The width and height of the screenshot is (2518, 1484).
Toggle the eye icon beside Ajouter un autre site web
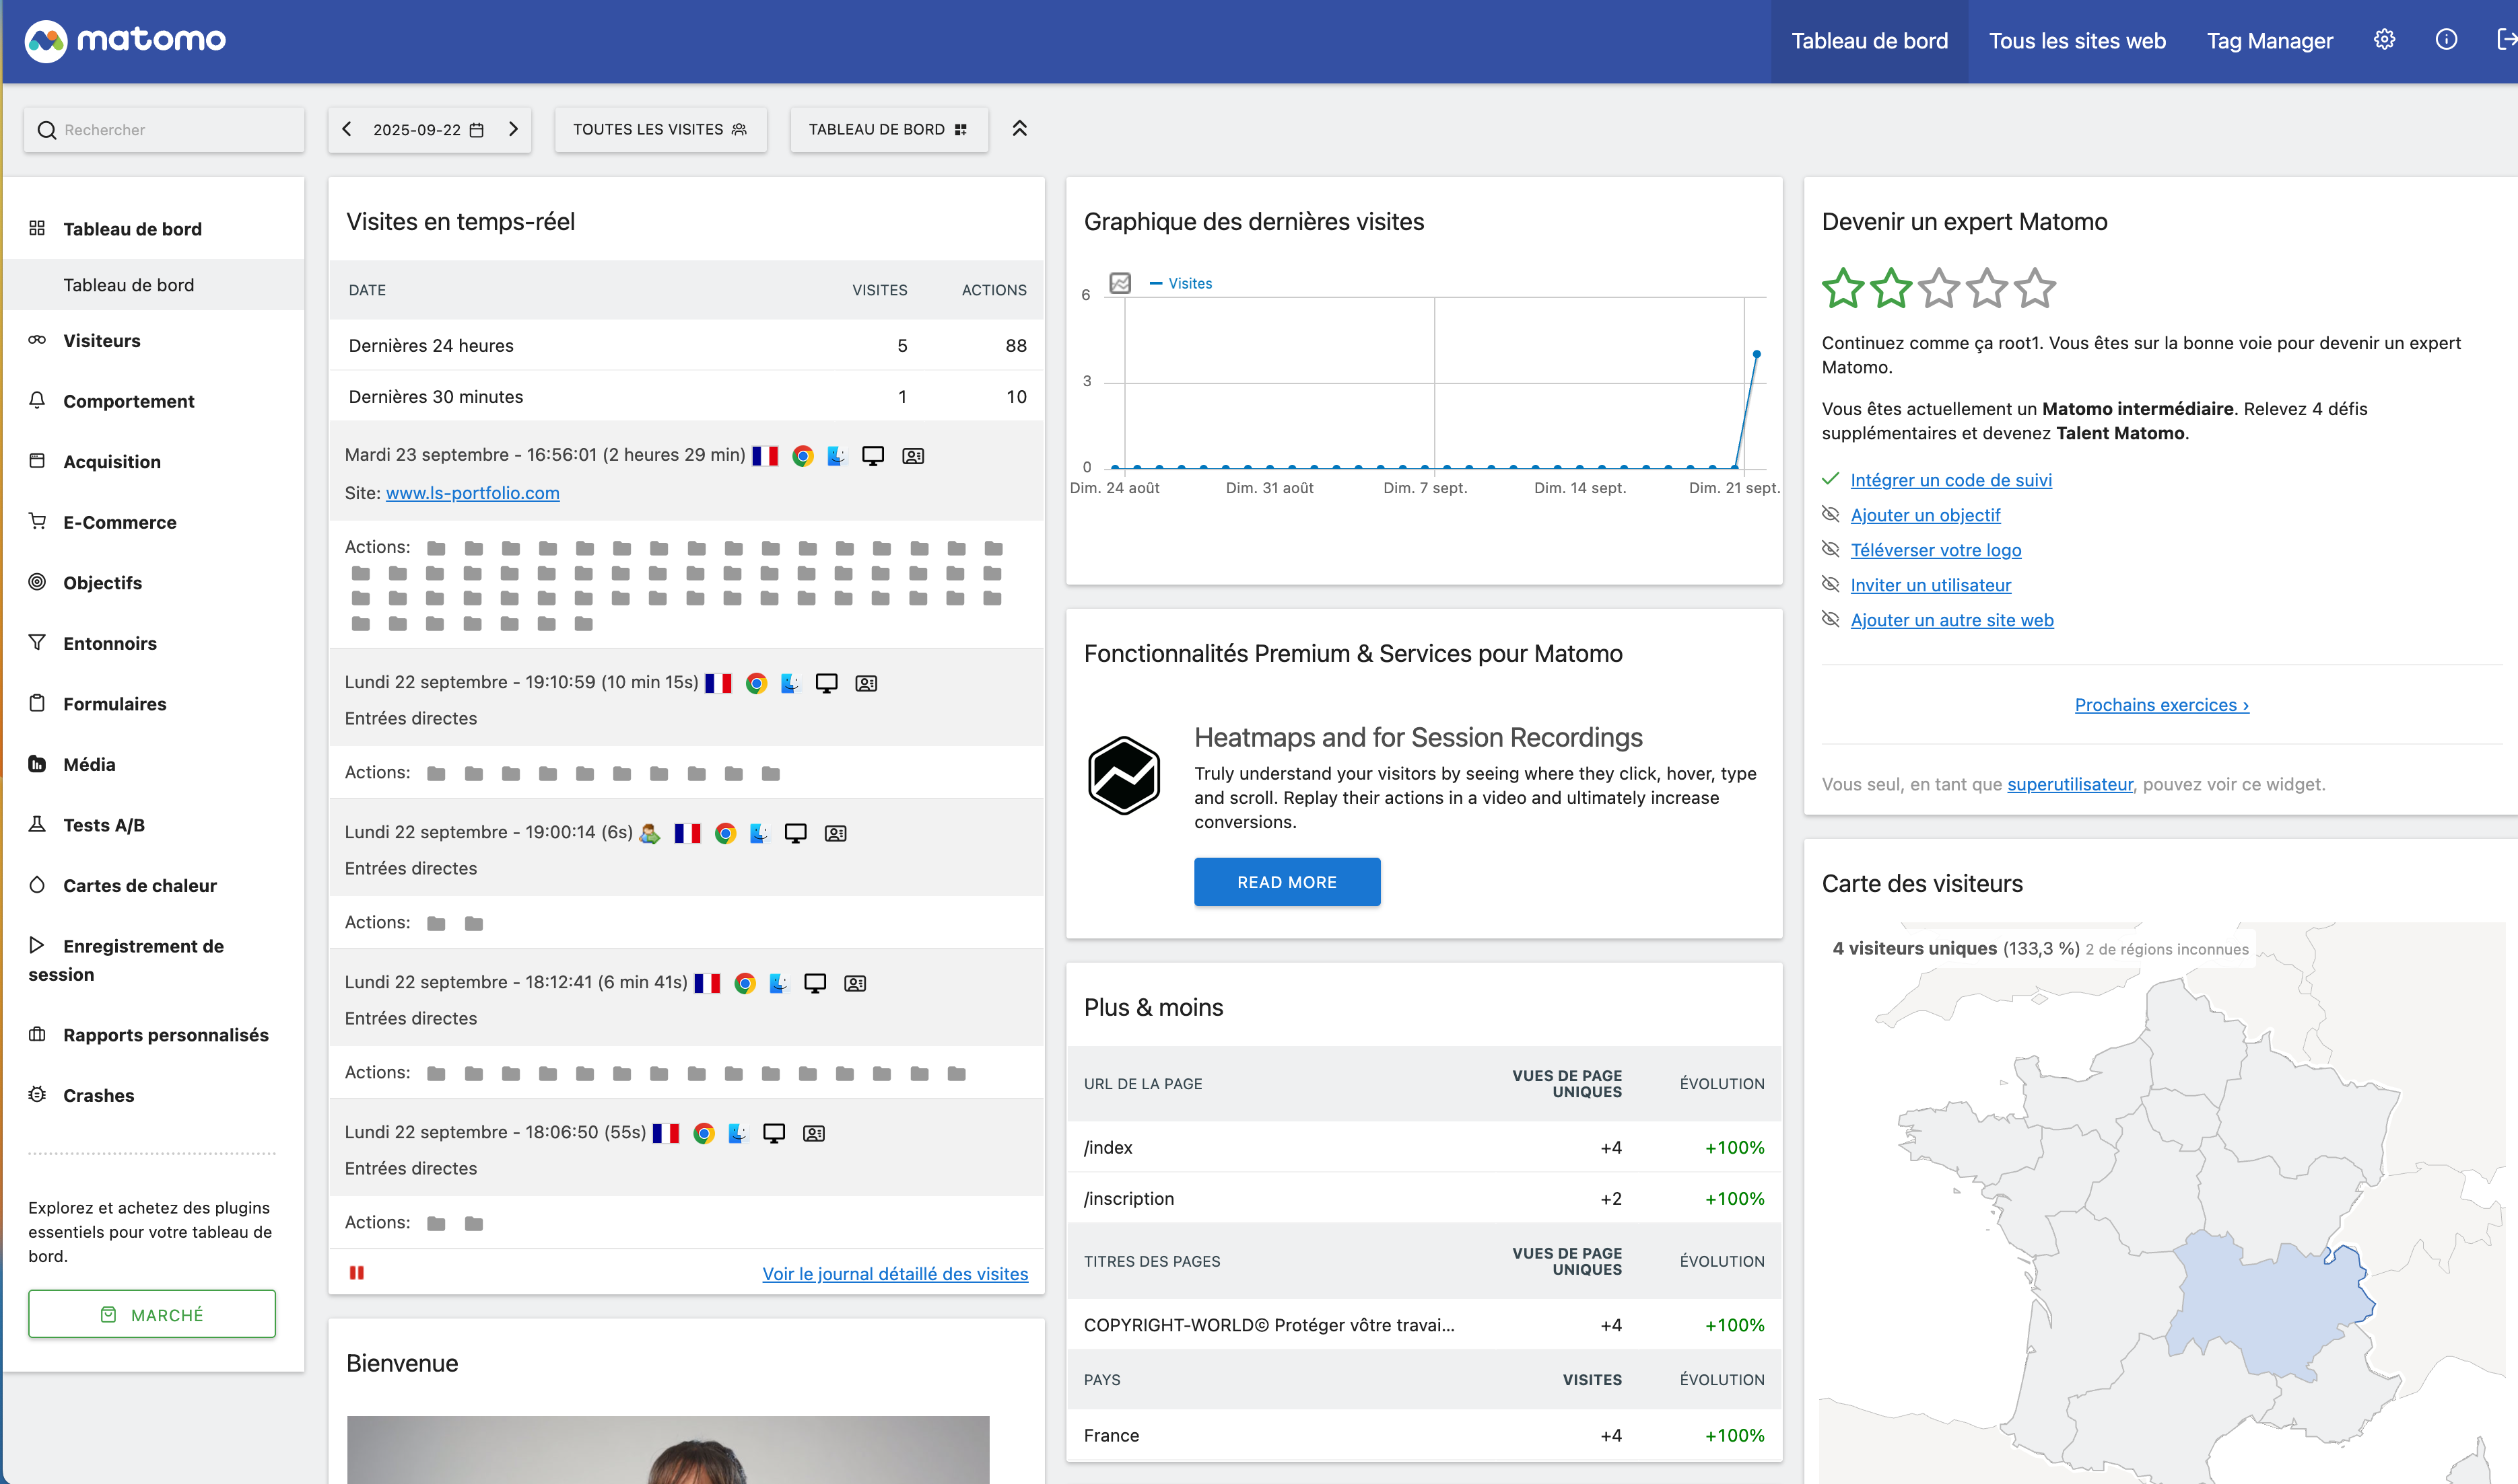click(x=1831, y=619)
